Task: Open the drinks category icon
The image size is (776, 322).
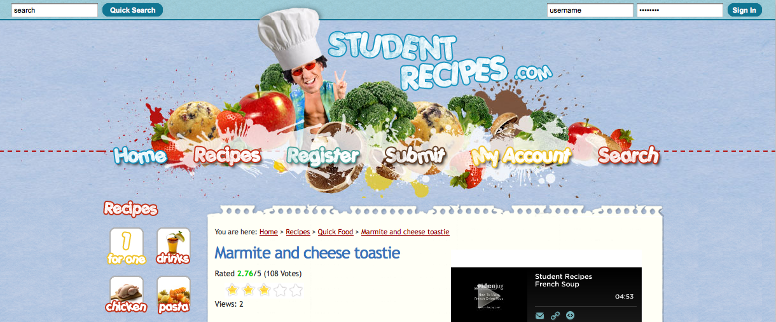Action: [174, 247]
